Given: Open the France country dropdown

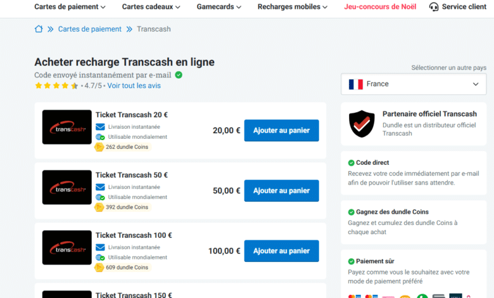Looking at the screenshot, I should coord(414,84).
